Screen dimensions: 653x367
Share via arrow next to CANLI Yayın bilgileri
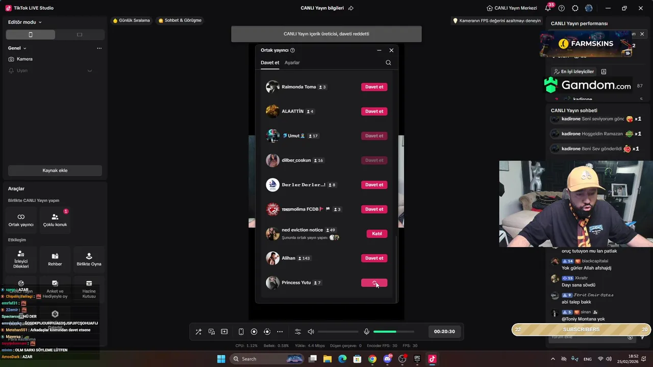pos(351,8)
